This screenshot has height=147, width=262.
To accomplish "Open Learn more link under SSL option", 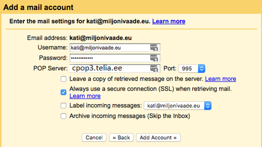I will click(85, 96).
